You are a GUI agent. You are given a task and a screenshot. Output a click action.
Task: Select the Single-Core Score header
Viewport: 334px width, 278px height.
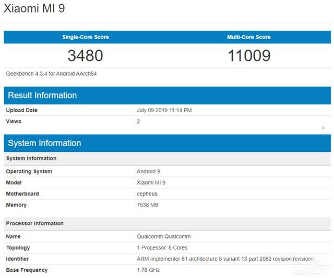tap(86, 37)
